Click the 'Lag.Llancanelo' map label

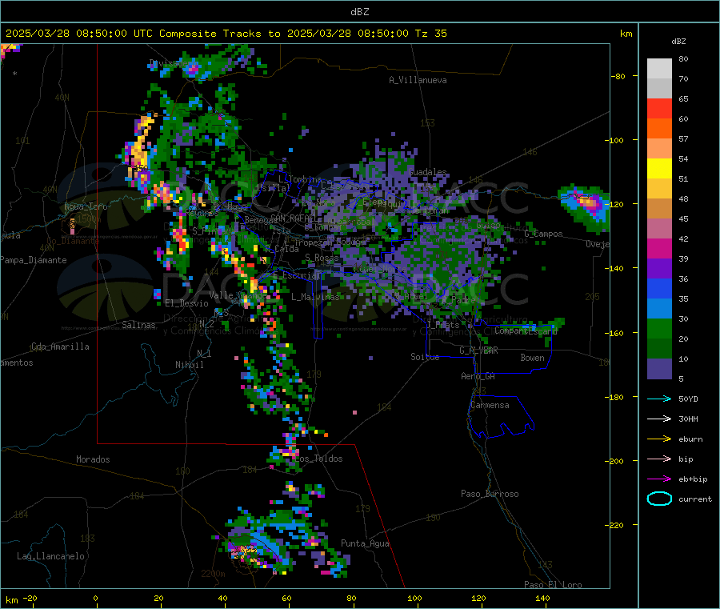[x=50, y=556]
